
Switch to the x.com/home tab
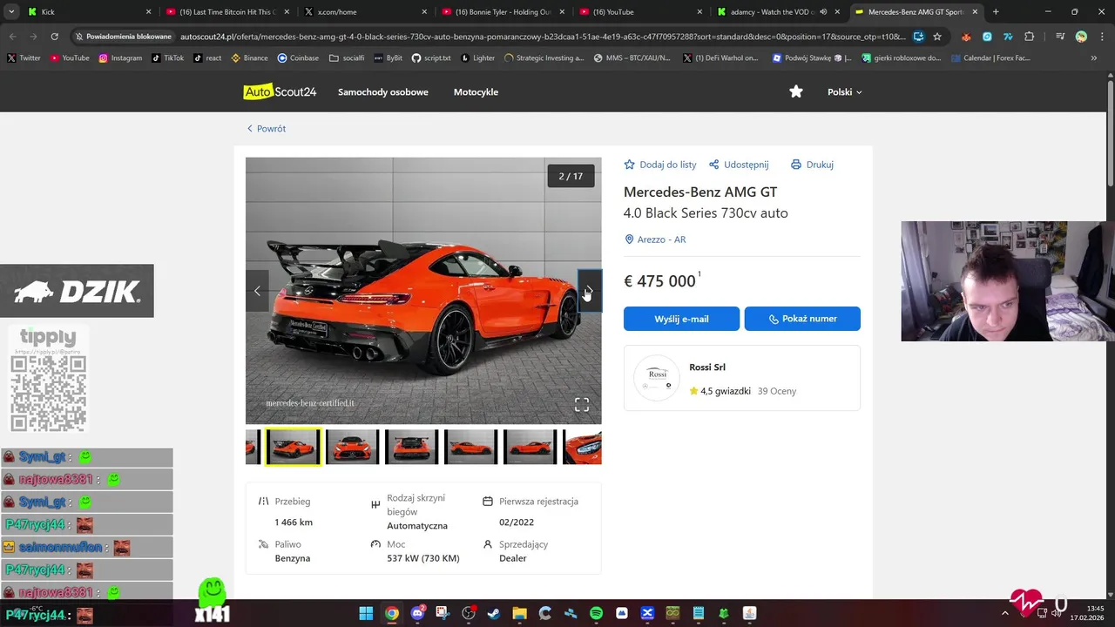(x=364, y=12)
